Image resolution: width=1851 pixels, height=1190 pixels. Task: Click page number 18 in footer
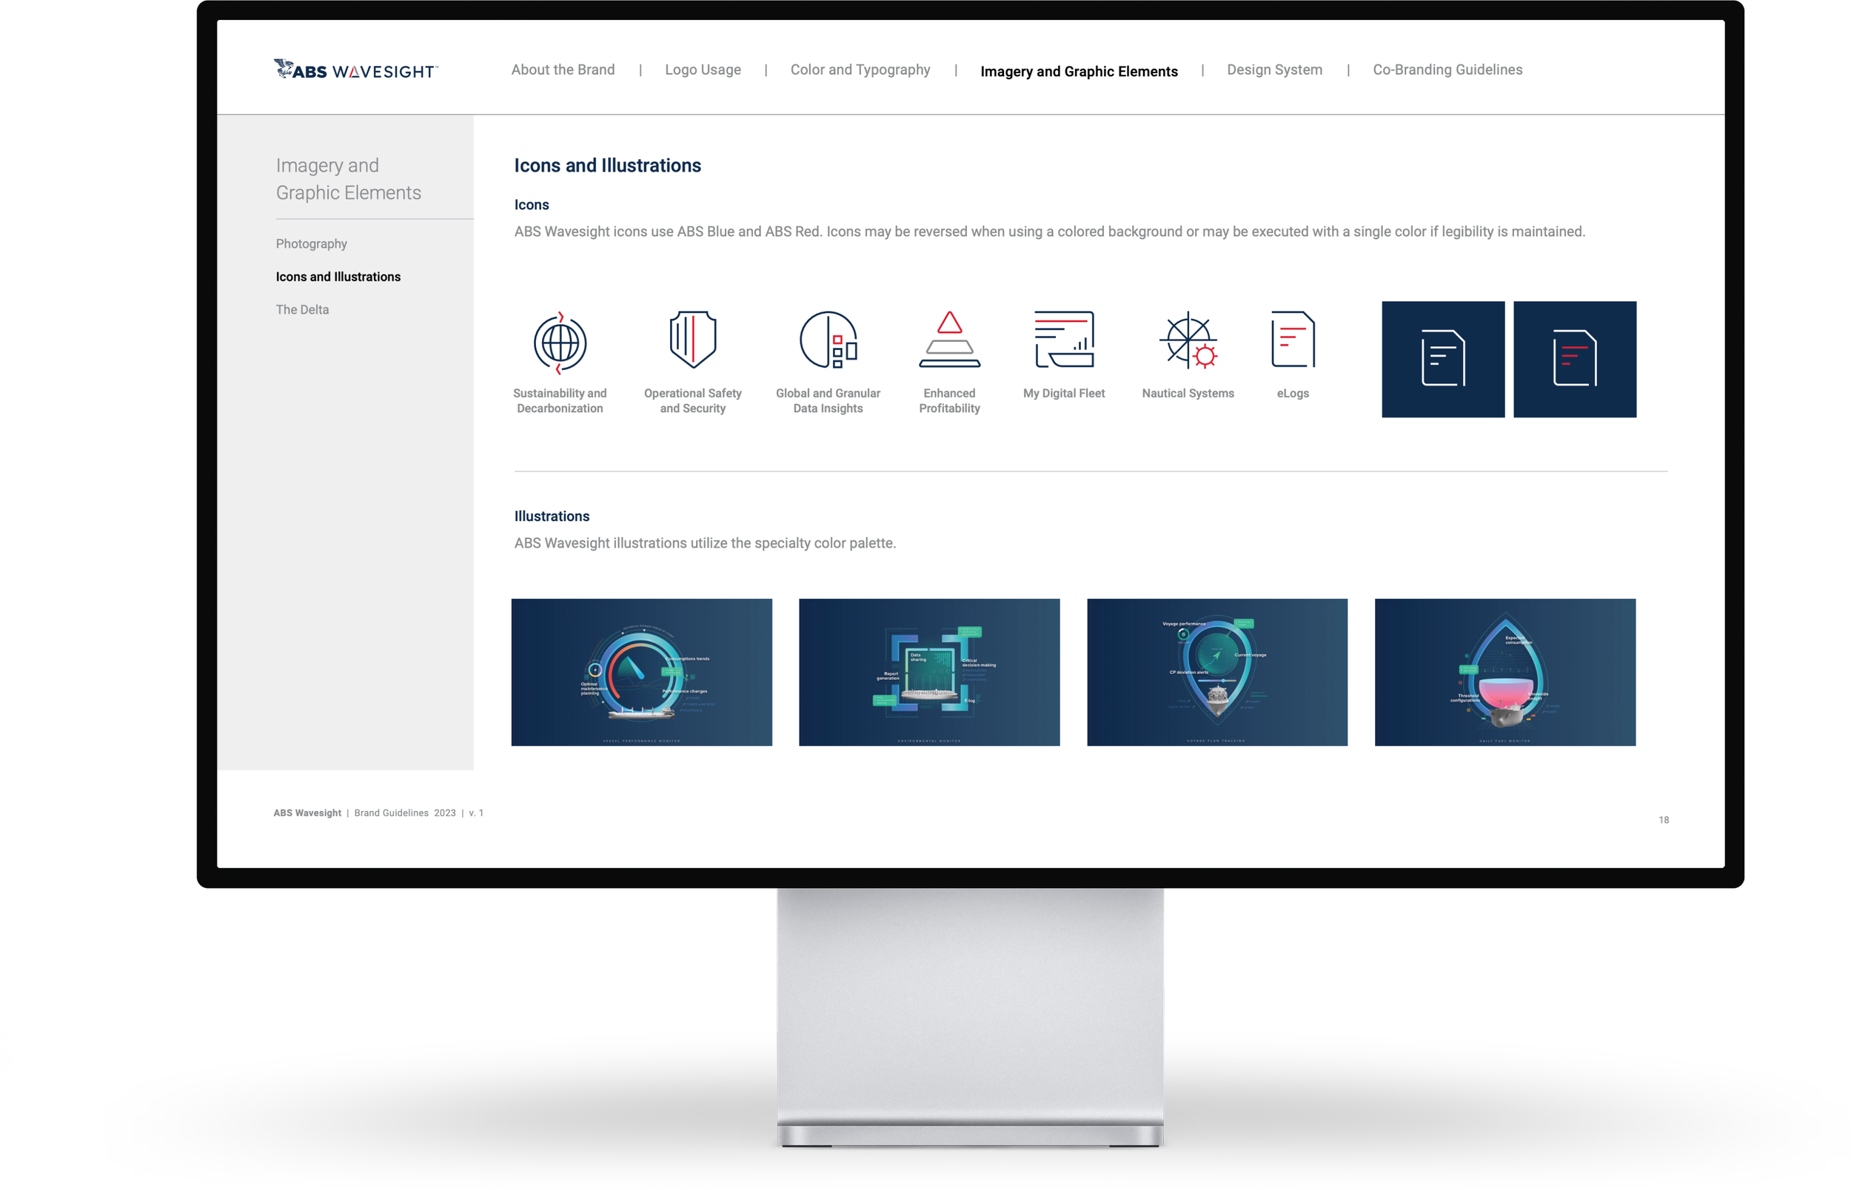point(1663,820)
